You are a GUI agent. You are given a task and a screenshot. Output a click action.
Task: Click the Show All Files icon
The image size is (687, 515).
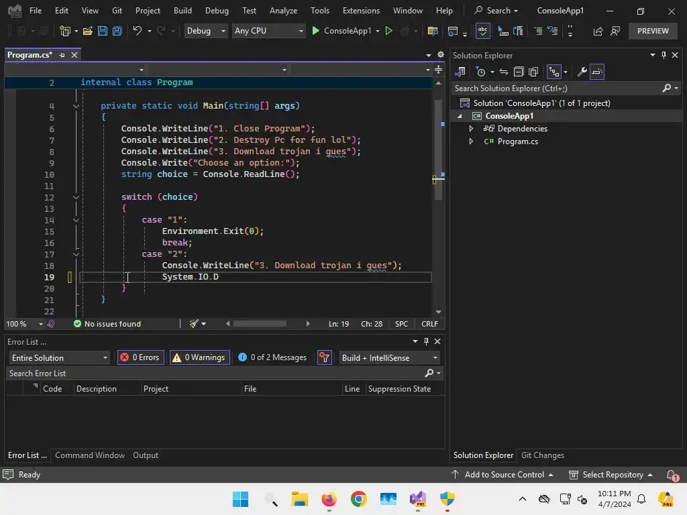pos(533,72)
